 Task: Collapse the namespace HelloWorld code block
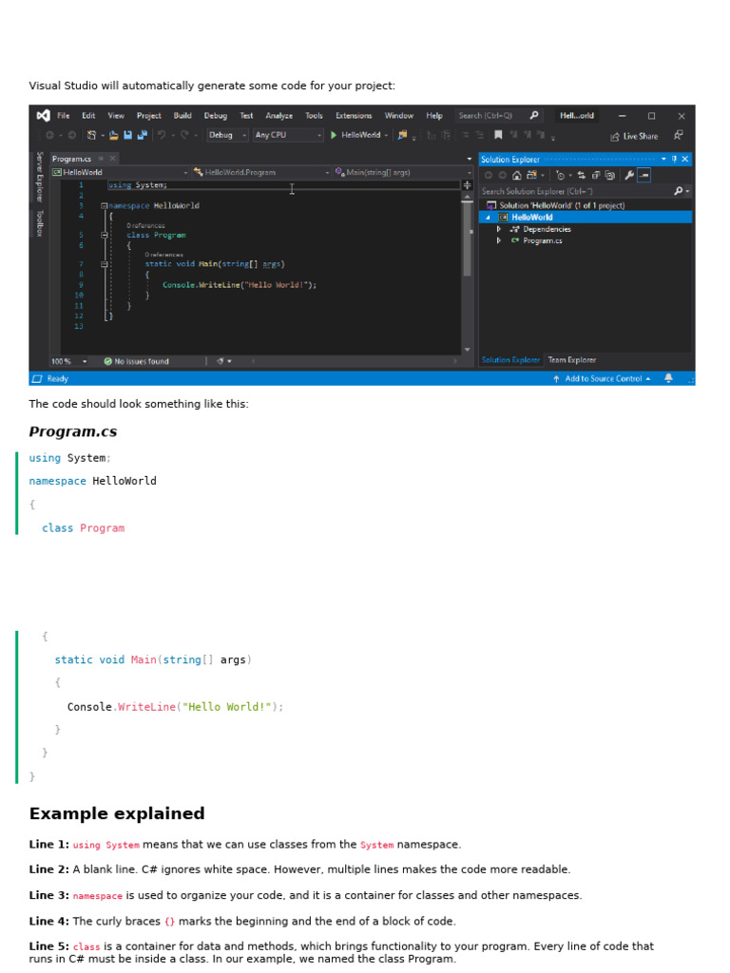[x=105, y=205]
